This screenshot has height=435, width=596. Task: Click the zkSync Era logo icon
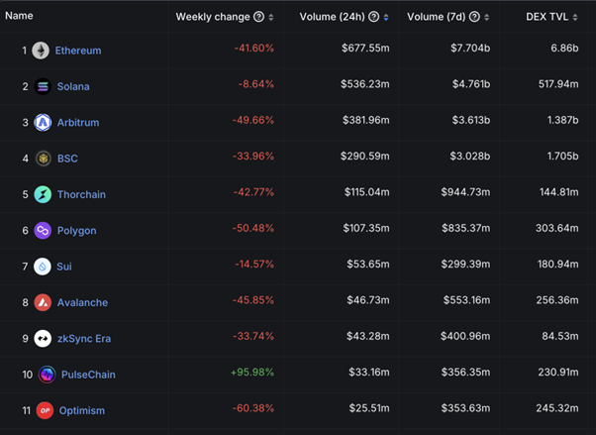[x=43, y=339]
